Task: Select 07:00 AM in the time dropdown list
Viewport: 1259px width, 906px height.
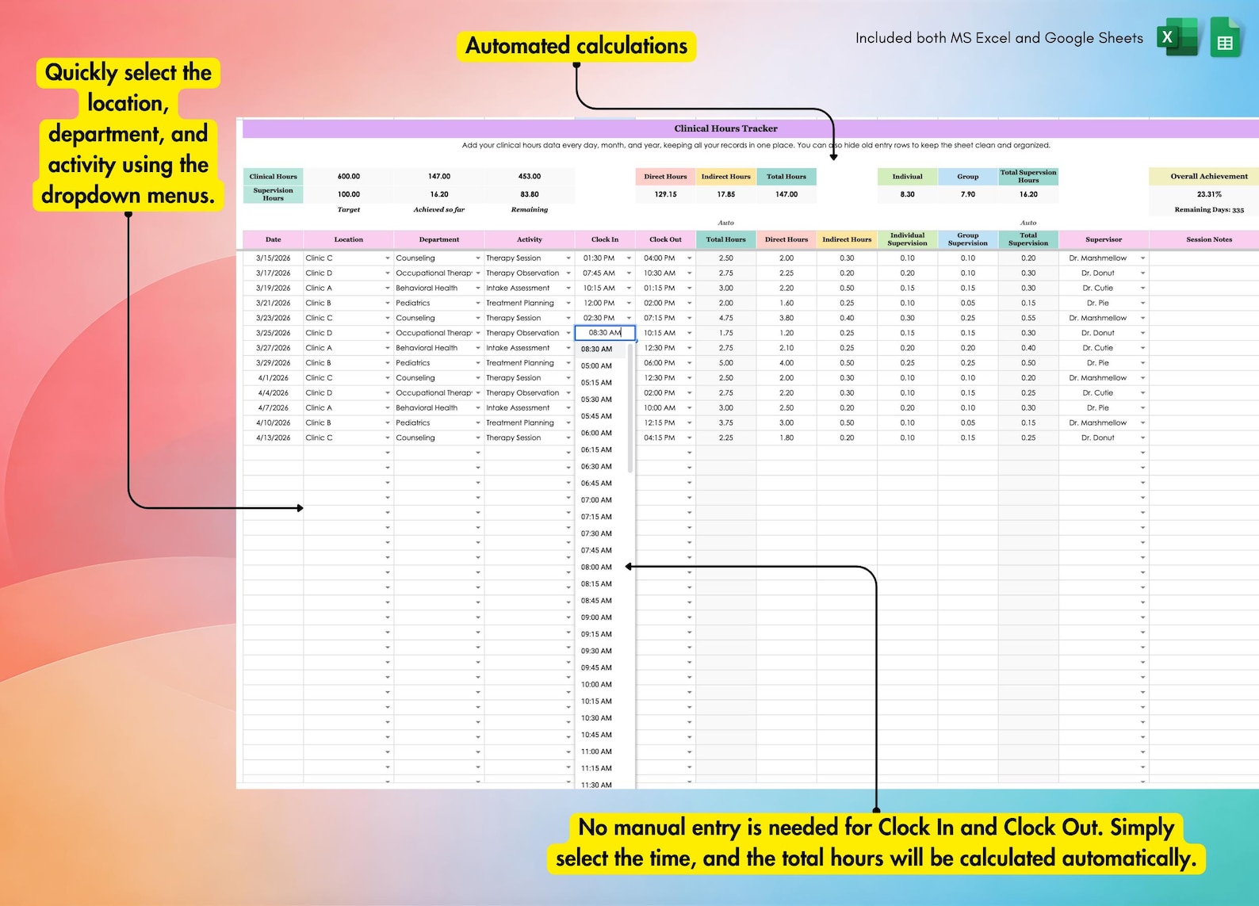Action: tap(596, 500)
